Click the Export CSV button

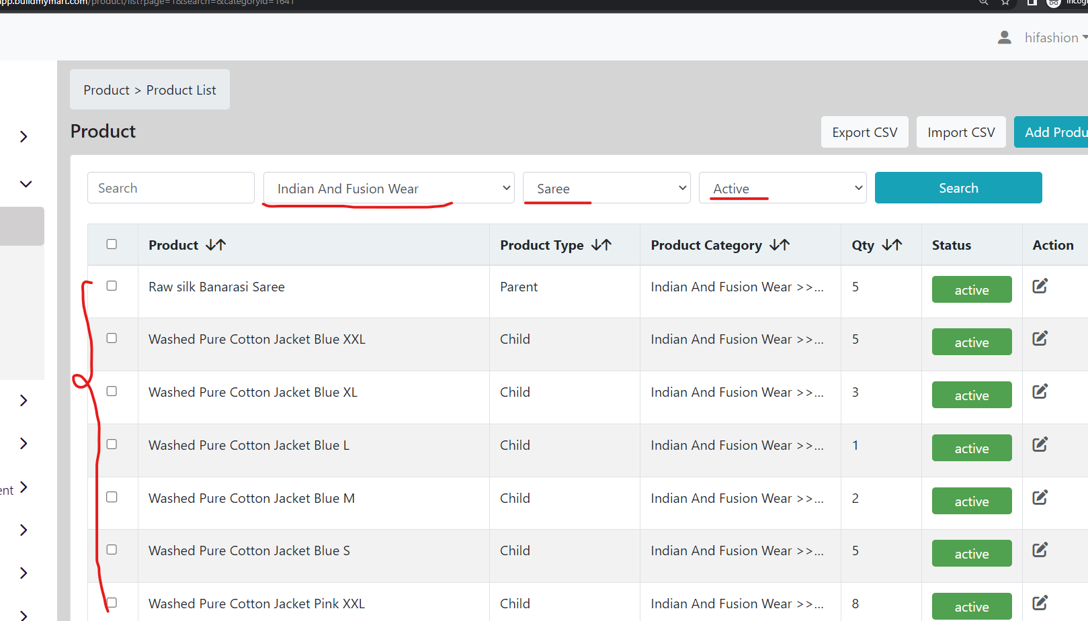865,132
